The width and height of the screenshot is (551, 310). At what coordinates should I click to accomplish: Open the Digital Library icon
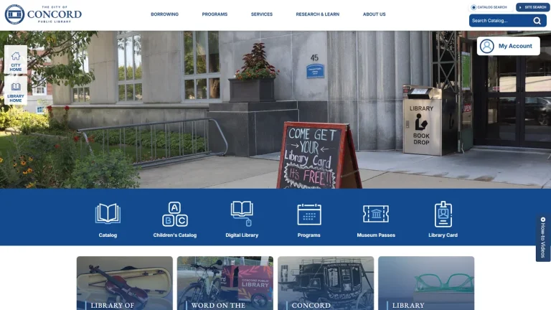coord(242,213)
